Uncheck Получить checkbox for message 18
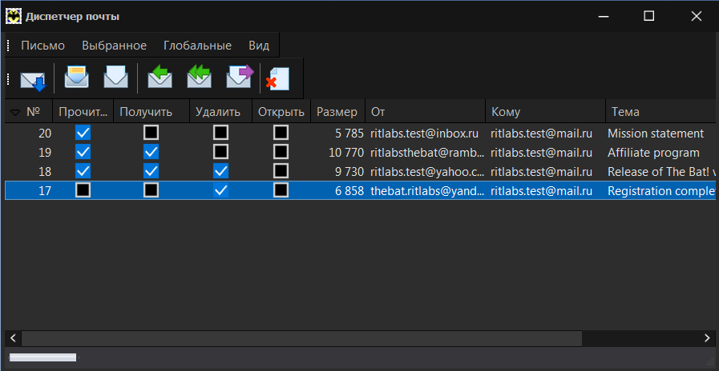This screenshot has height=371, width=719. (151, 171)
